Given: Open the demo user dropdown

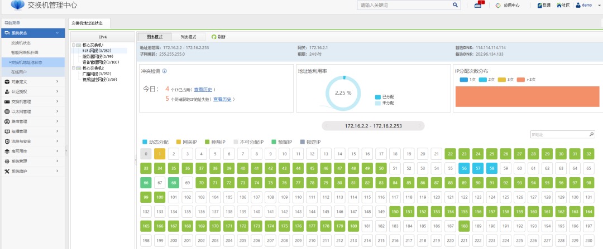Looking at the screenshot, I should [x=586, y=6].
